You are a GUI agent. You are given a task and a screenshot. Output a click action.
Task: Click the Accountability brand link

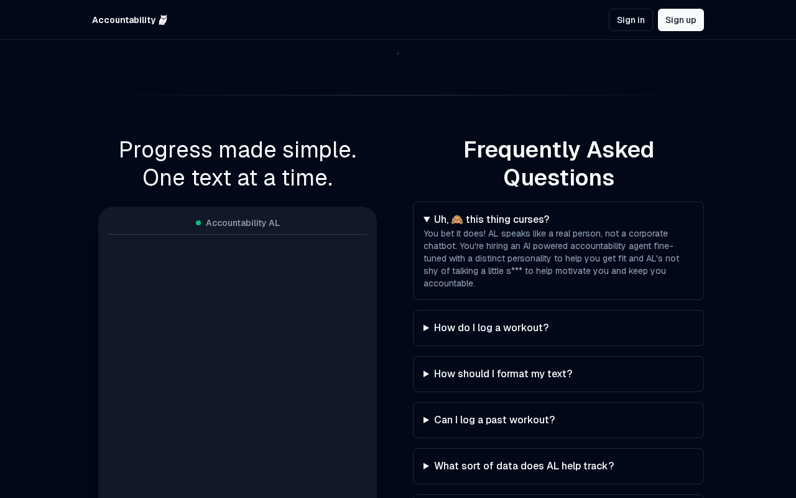point(124,20)
